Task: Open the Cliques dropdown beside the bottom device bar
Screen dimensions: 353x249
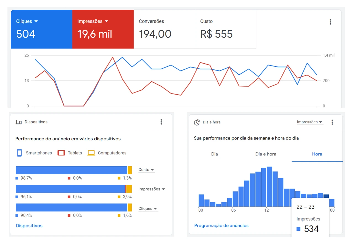Action: [x=148, y=209]
